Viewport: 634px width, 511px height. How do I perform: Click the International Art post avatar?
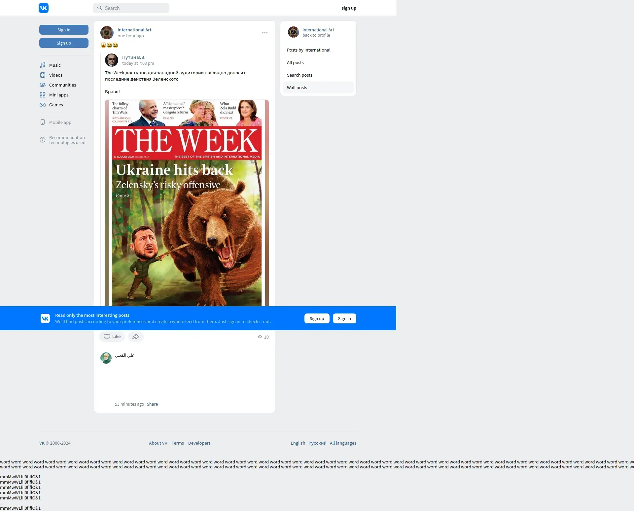(x=107, y=33)
